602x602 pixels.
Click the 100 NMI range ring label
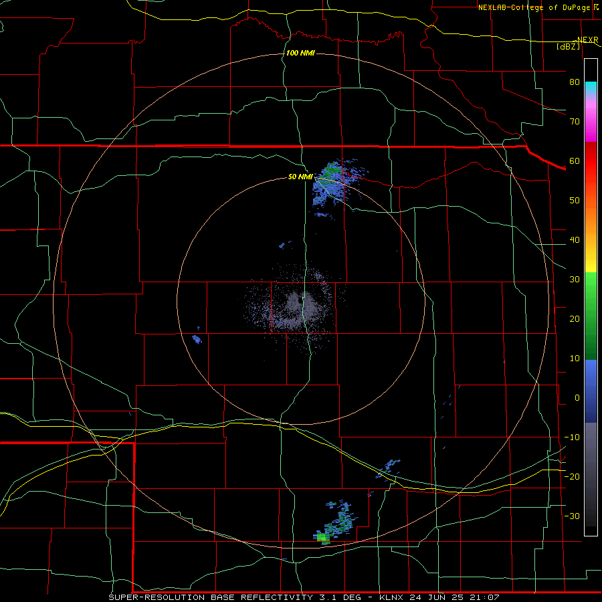[x=300, y=53]
